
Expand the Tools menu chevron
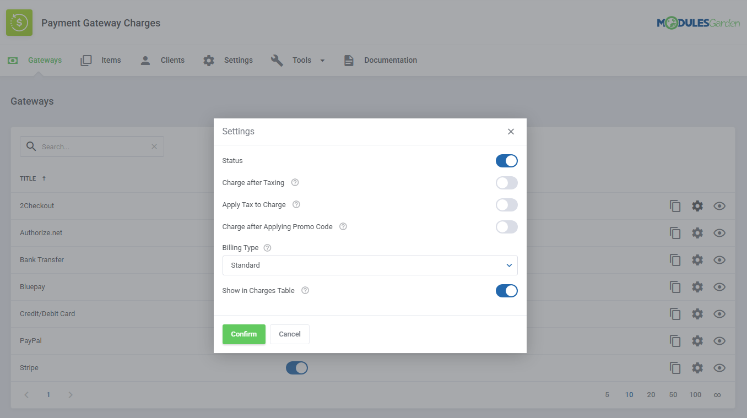(322, 60)
